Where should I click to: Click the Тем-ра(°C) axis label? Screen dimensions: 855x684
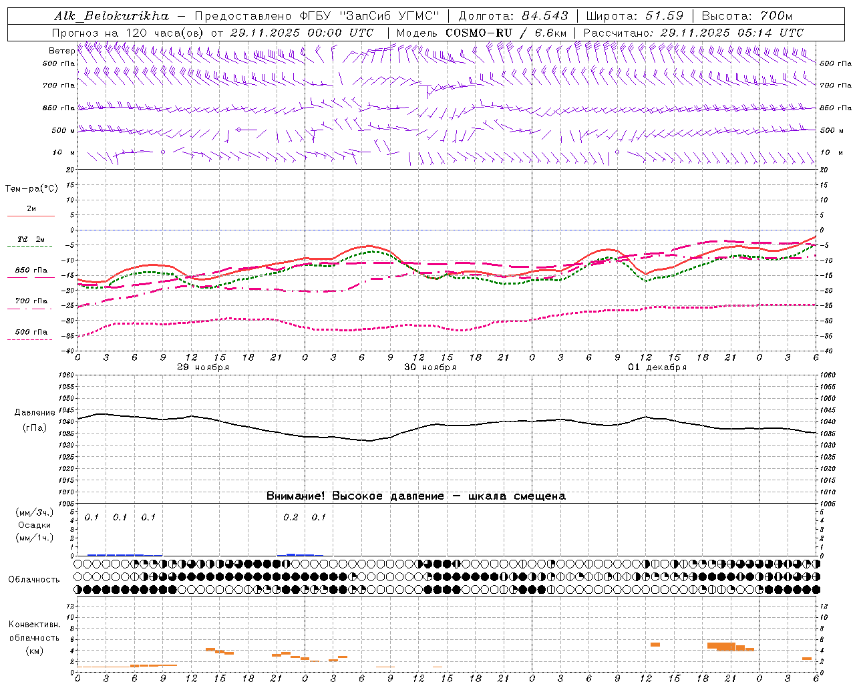[31, 189]
